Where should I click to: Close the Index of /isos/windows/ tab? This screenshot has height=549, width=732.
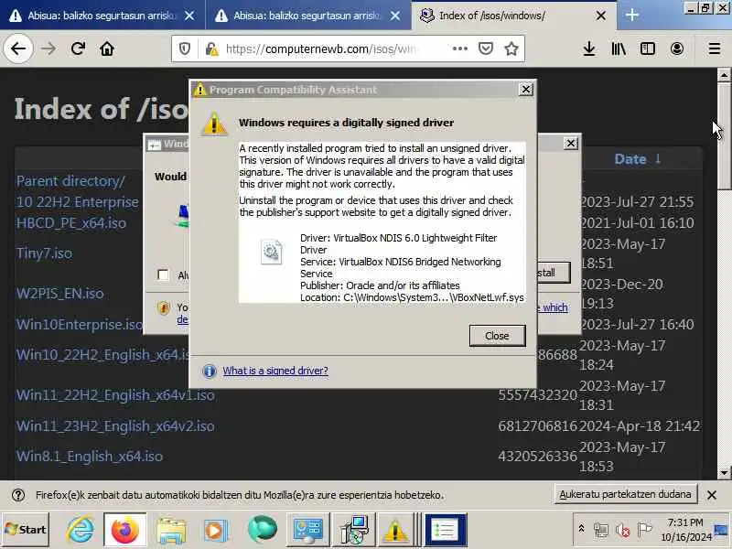point(601,16)
